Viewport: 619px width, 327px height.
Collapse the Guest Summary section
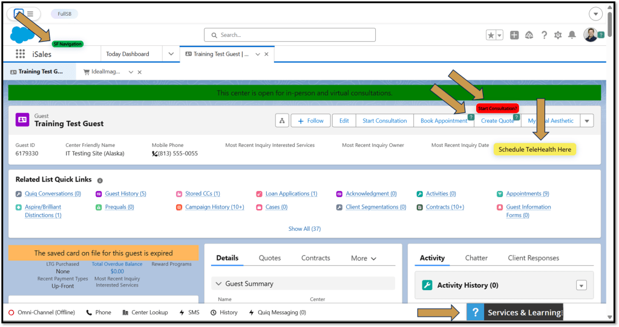[217, 283]
